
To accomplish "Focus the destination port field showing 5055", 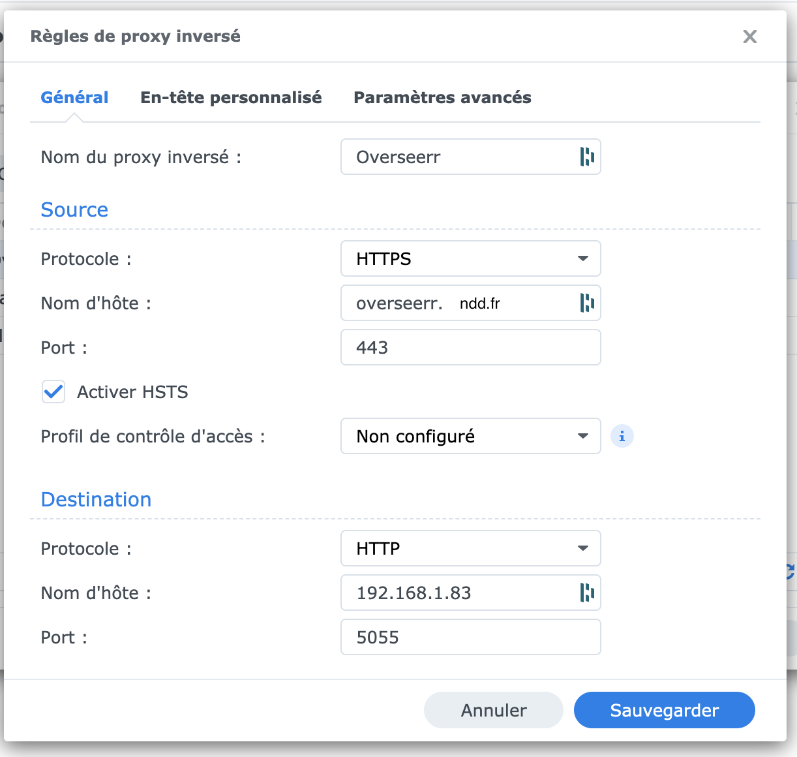I will point(470,638).
